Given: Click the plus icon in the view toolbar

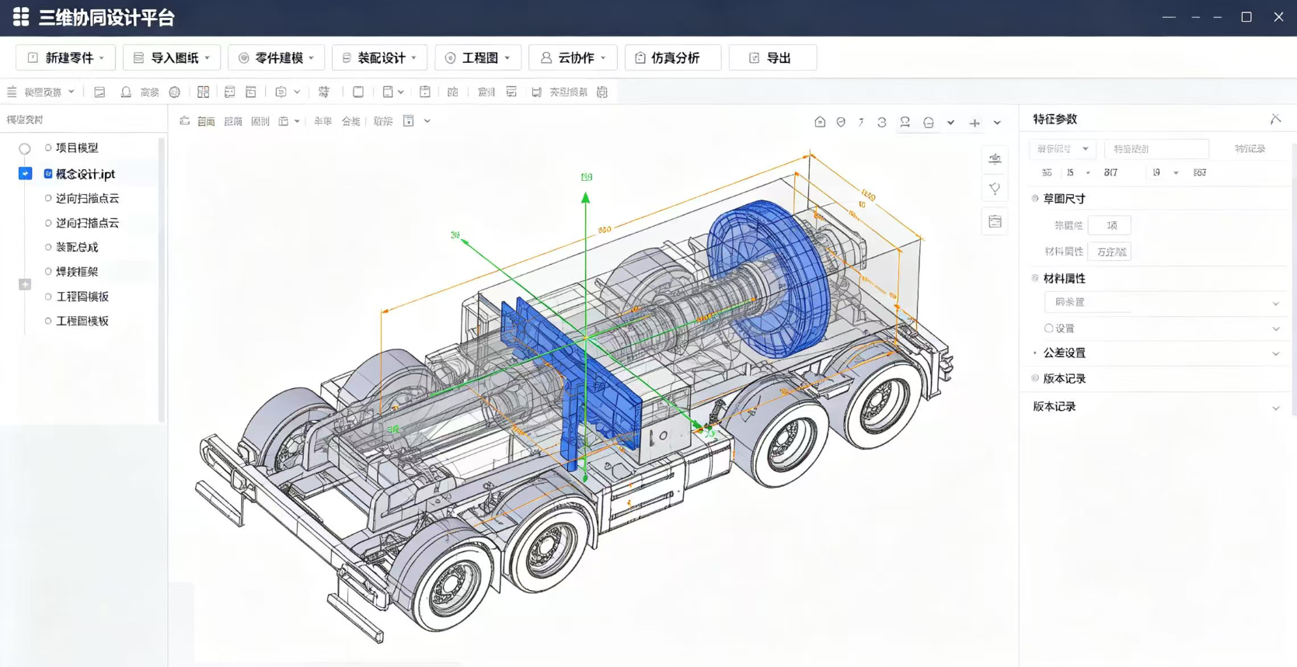Looking at the screenshot, I should pos(974,123).
